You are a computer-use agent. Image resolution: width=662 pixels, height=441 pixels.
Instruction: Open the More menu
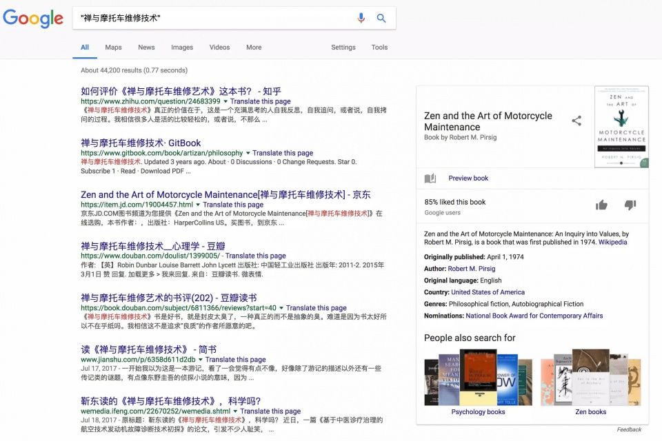click(254, 48)
